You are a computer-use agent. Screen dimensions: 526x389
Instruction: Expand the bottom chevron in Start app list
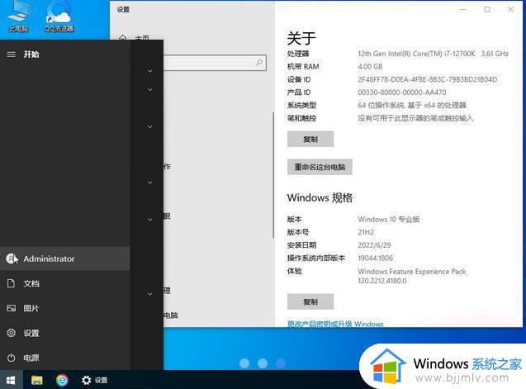(149, 293)
